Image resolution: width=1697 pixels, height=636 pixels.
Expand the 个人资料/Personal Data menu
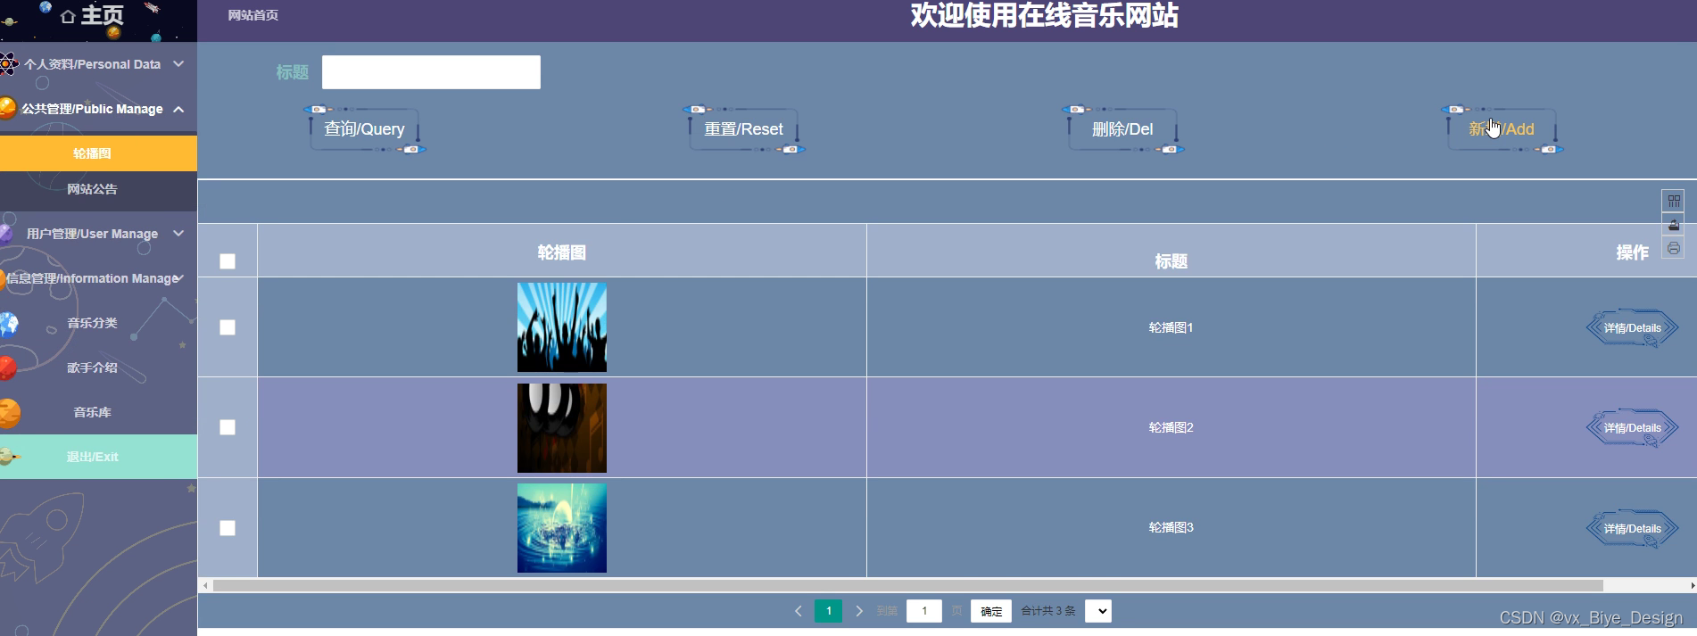pos(98,64)
